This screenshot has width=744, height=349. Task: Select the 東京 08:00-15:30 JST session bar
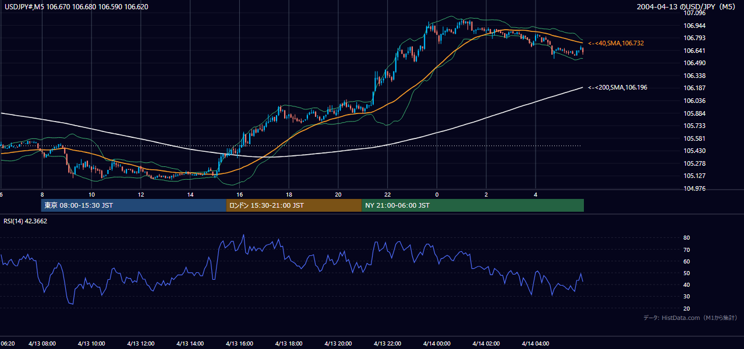coord(133,205)
